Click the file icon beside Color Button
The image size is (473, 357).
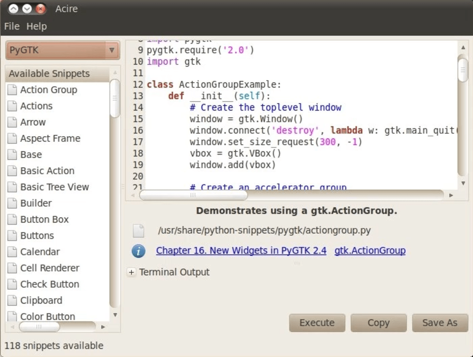[12, 316]
